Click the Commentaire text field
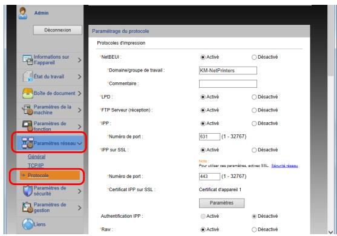Image resolution: width=337 pixels, height=236 pixels. point(228,84)
